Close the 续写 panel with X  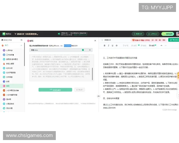pos(95,41)
